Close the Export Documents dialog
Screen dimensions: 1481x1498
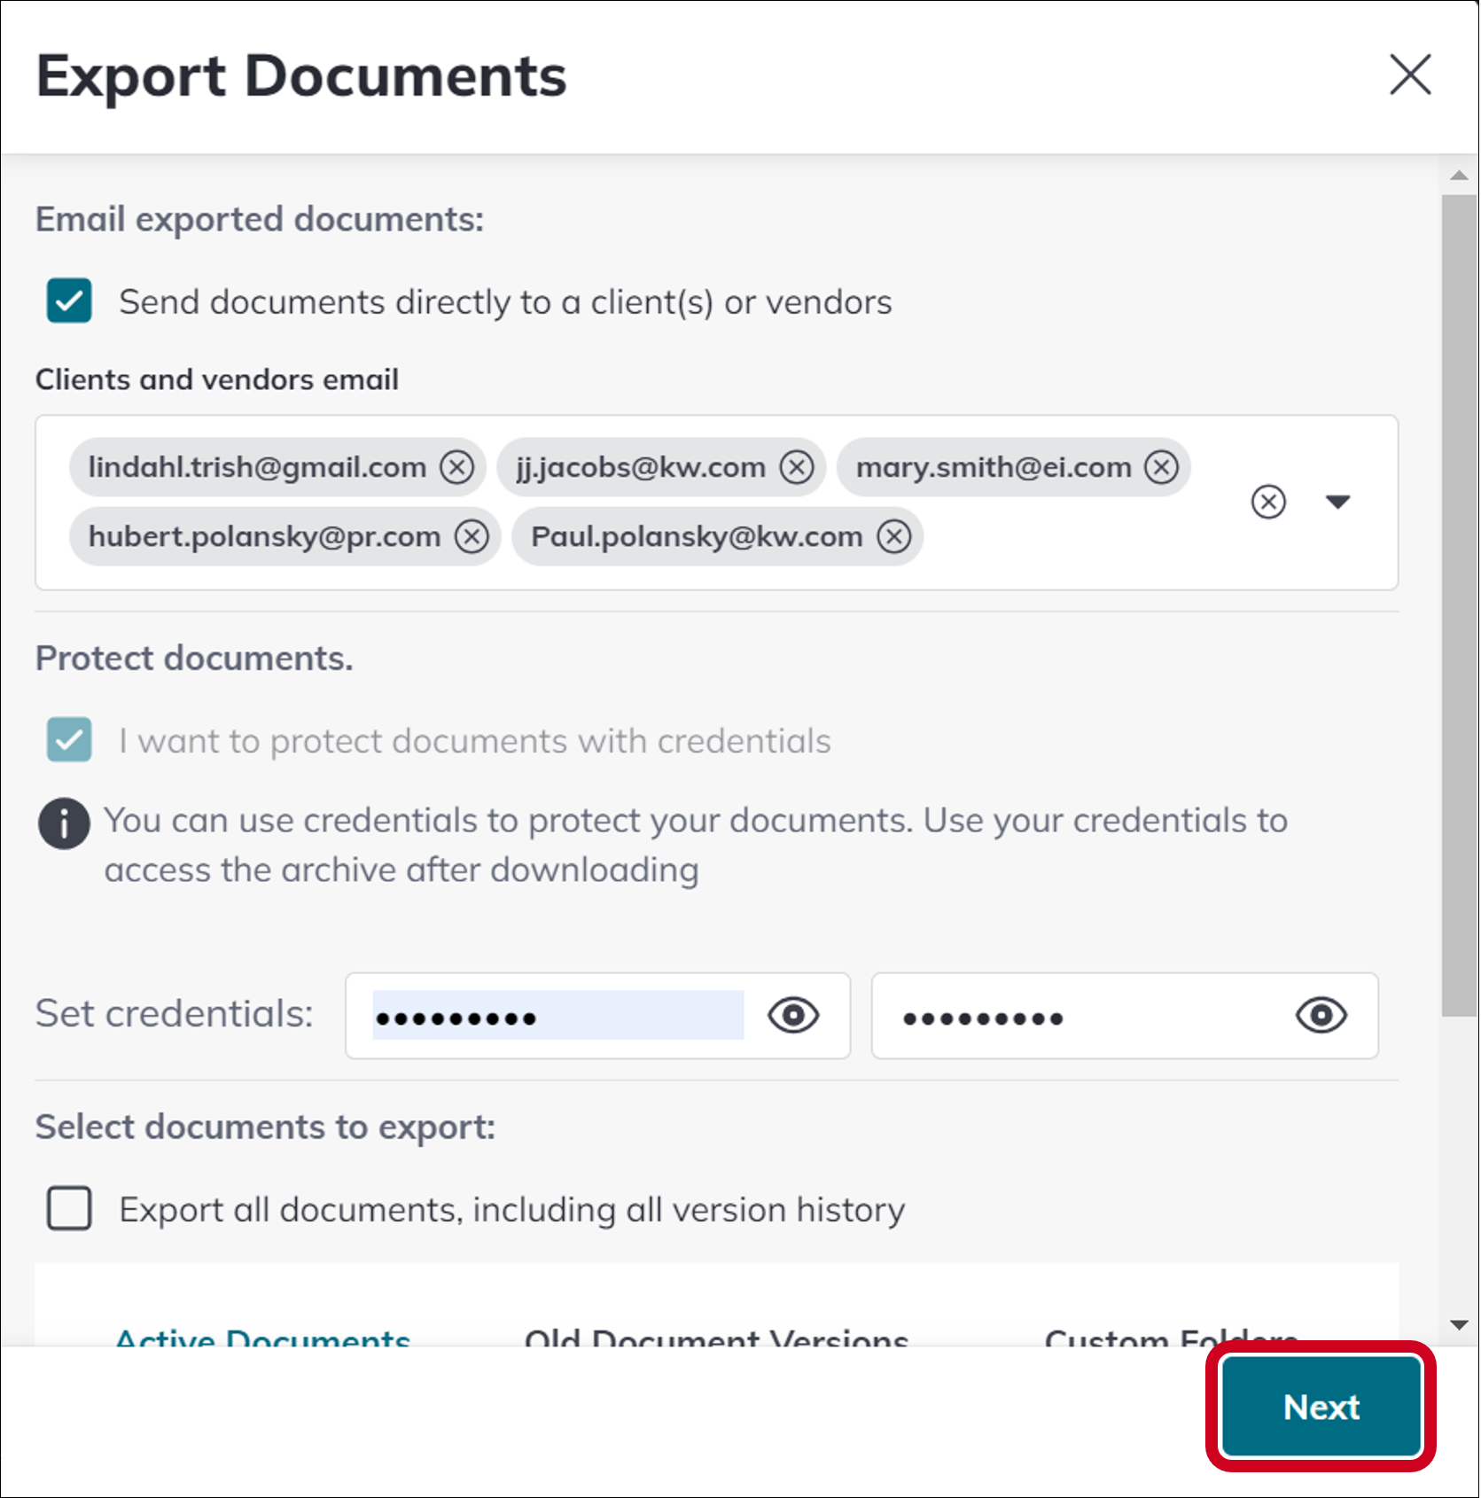(1410, 74)
